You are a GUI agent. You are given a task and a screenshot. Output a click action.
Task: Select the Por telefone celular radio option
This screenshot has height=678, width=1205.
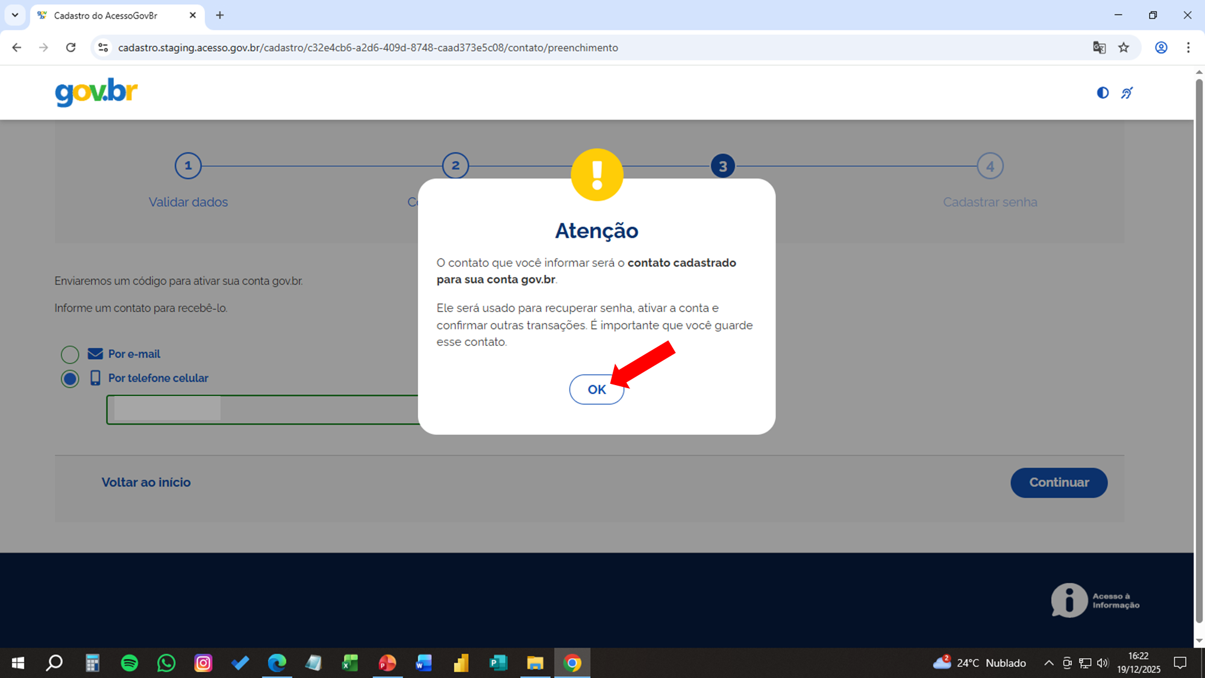point(70,378)
